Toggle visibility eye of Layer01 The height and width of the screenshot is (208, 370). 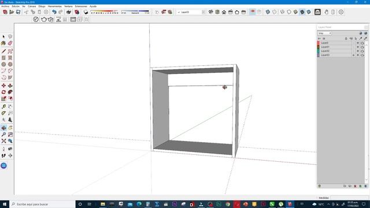358,47
